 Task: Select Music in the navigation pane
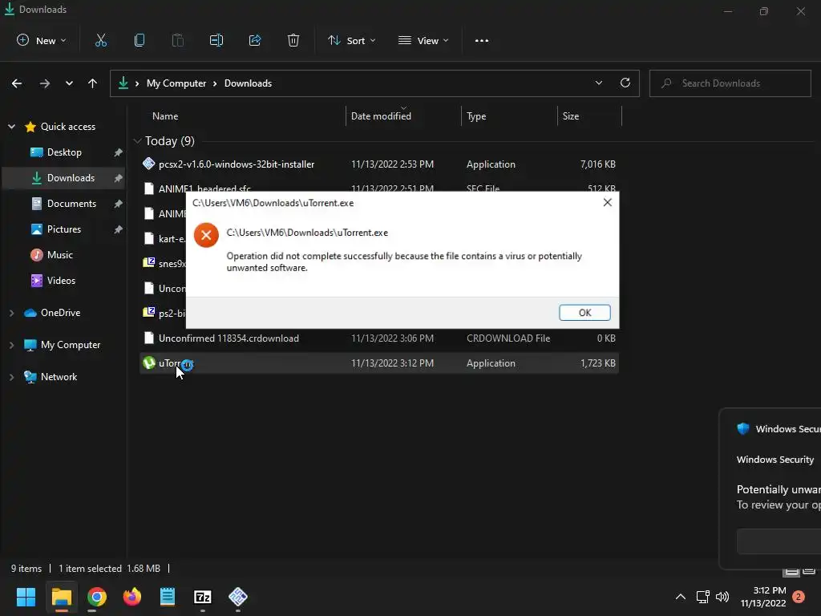[x=64, y=254]
